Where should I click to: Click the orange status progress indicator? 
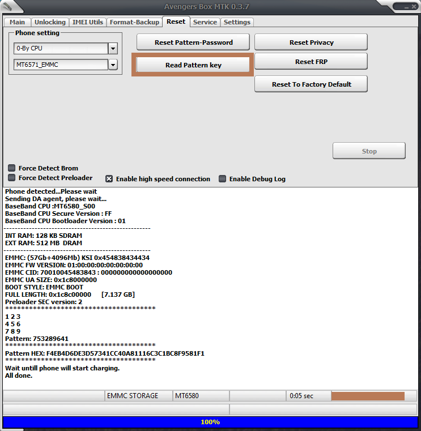click(x=368, y=396)
